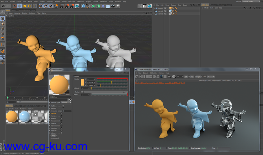Open the MoGraph menu
This screenshot has height=155, width=263.
(72, 2)
